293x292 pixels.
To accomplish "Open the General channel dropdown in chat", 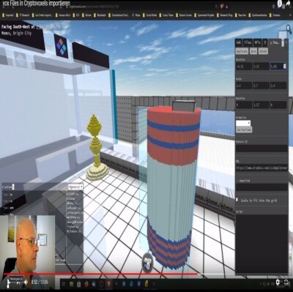I will (75, 187).
